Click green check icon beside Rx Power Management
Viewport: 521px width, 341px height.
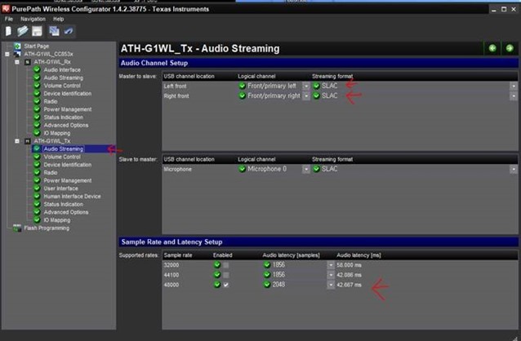[37, 109]
